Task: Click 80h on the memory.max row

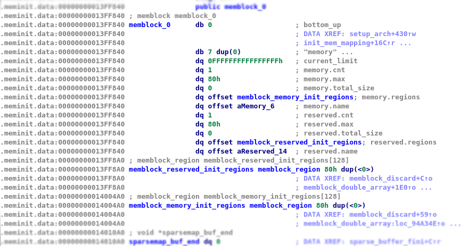Action: tap(214, 79)
